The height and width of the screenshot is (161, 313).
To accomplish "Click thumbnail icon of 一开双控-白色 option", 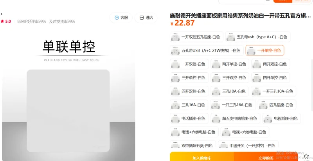I will (x=175, y=64).
